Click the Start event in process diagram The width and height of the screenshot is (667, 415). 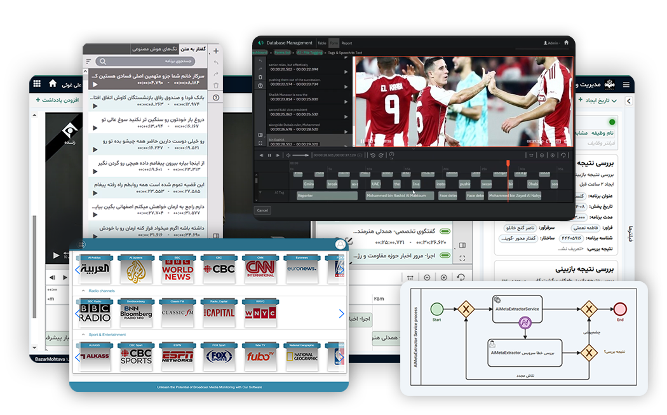pos(437,309)
